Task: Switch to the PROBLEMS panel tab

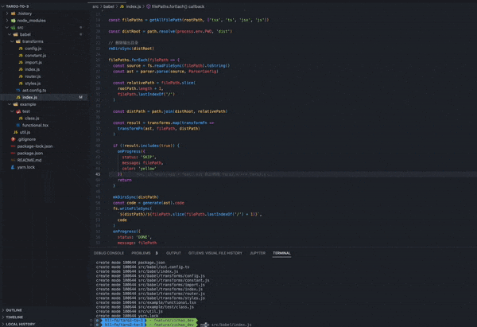Action: pyautogui.click(x=141, y=253)
